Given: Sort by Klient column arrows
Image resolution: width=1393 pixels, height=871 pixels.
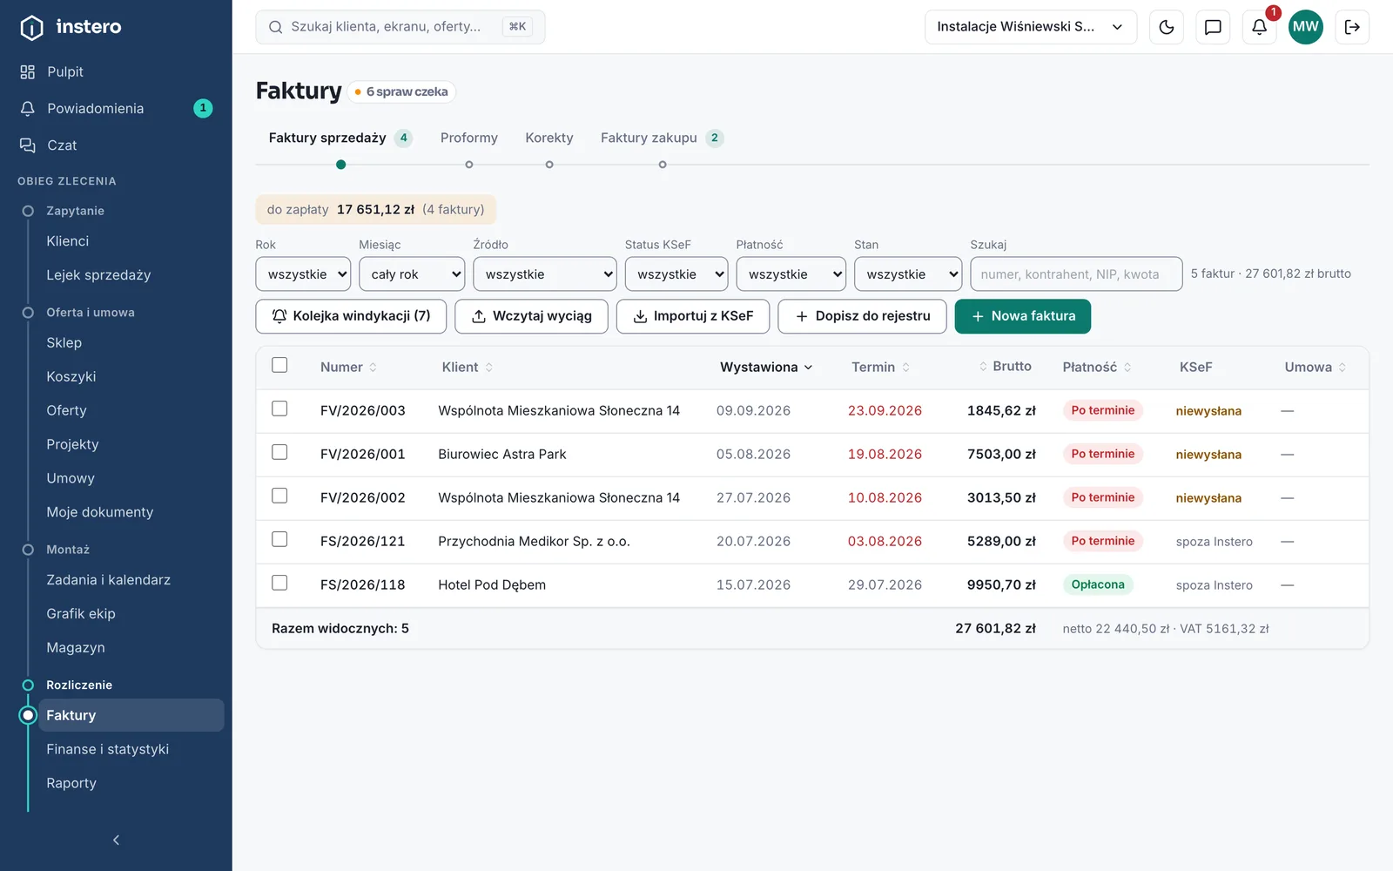Looking at the screenshot, I should (x=488, y=368).
